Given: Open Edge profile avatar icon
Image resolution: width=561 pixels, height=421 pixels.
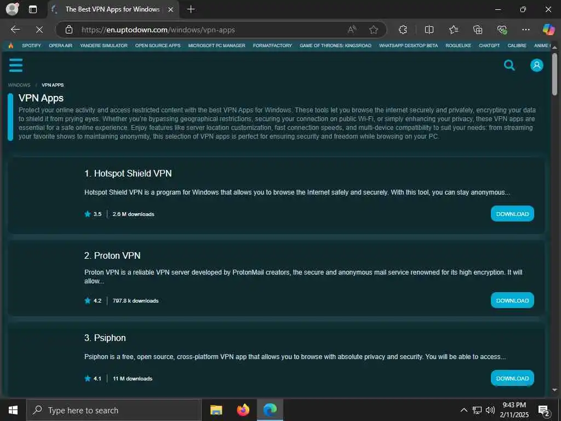Looking at the screenshot, I should (12, 9).
